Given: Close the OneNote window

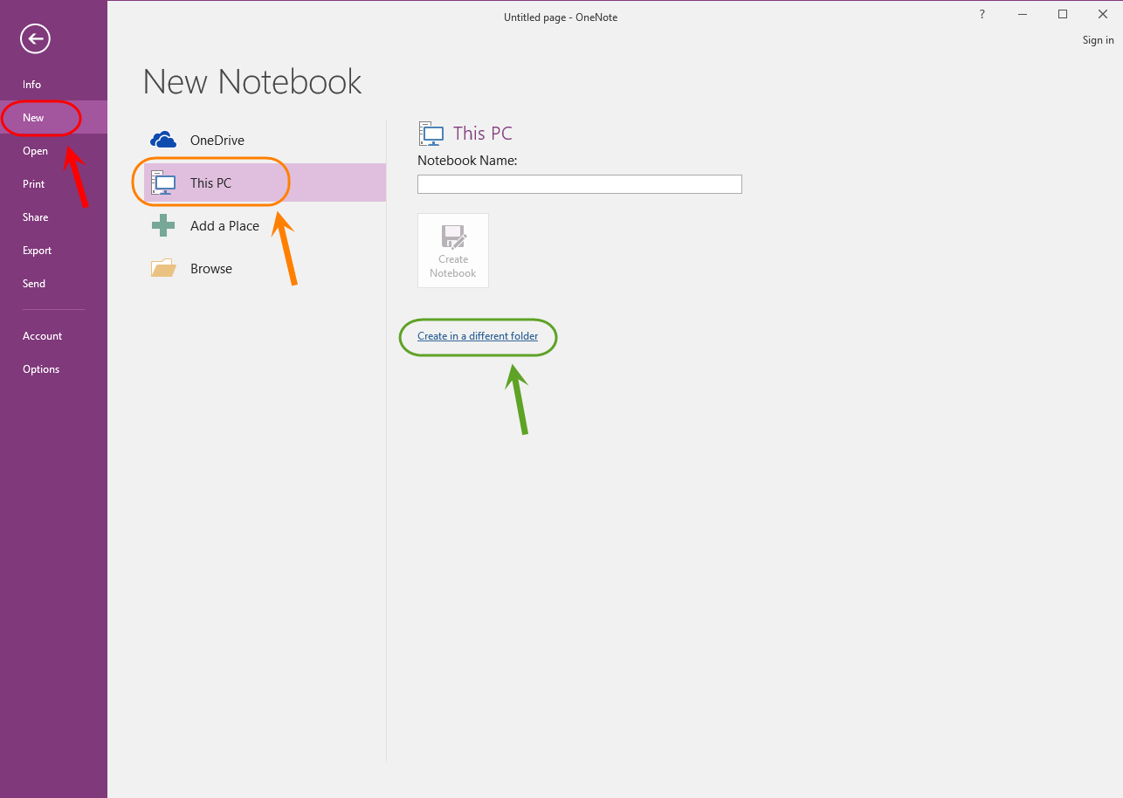Looking at the screenshot, I should click(x=1103, y=14).
